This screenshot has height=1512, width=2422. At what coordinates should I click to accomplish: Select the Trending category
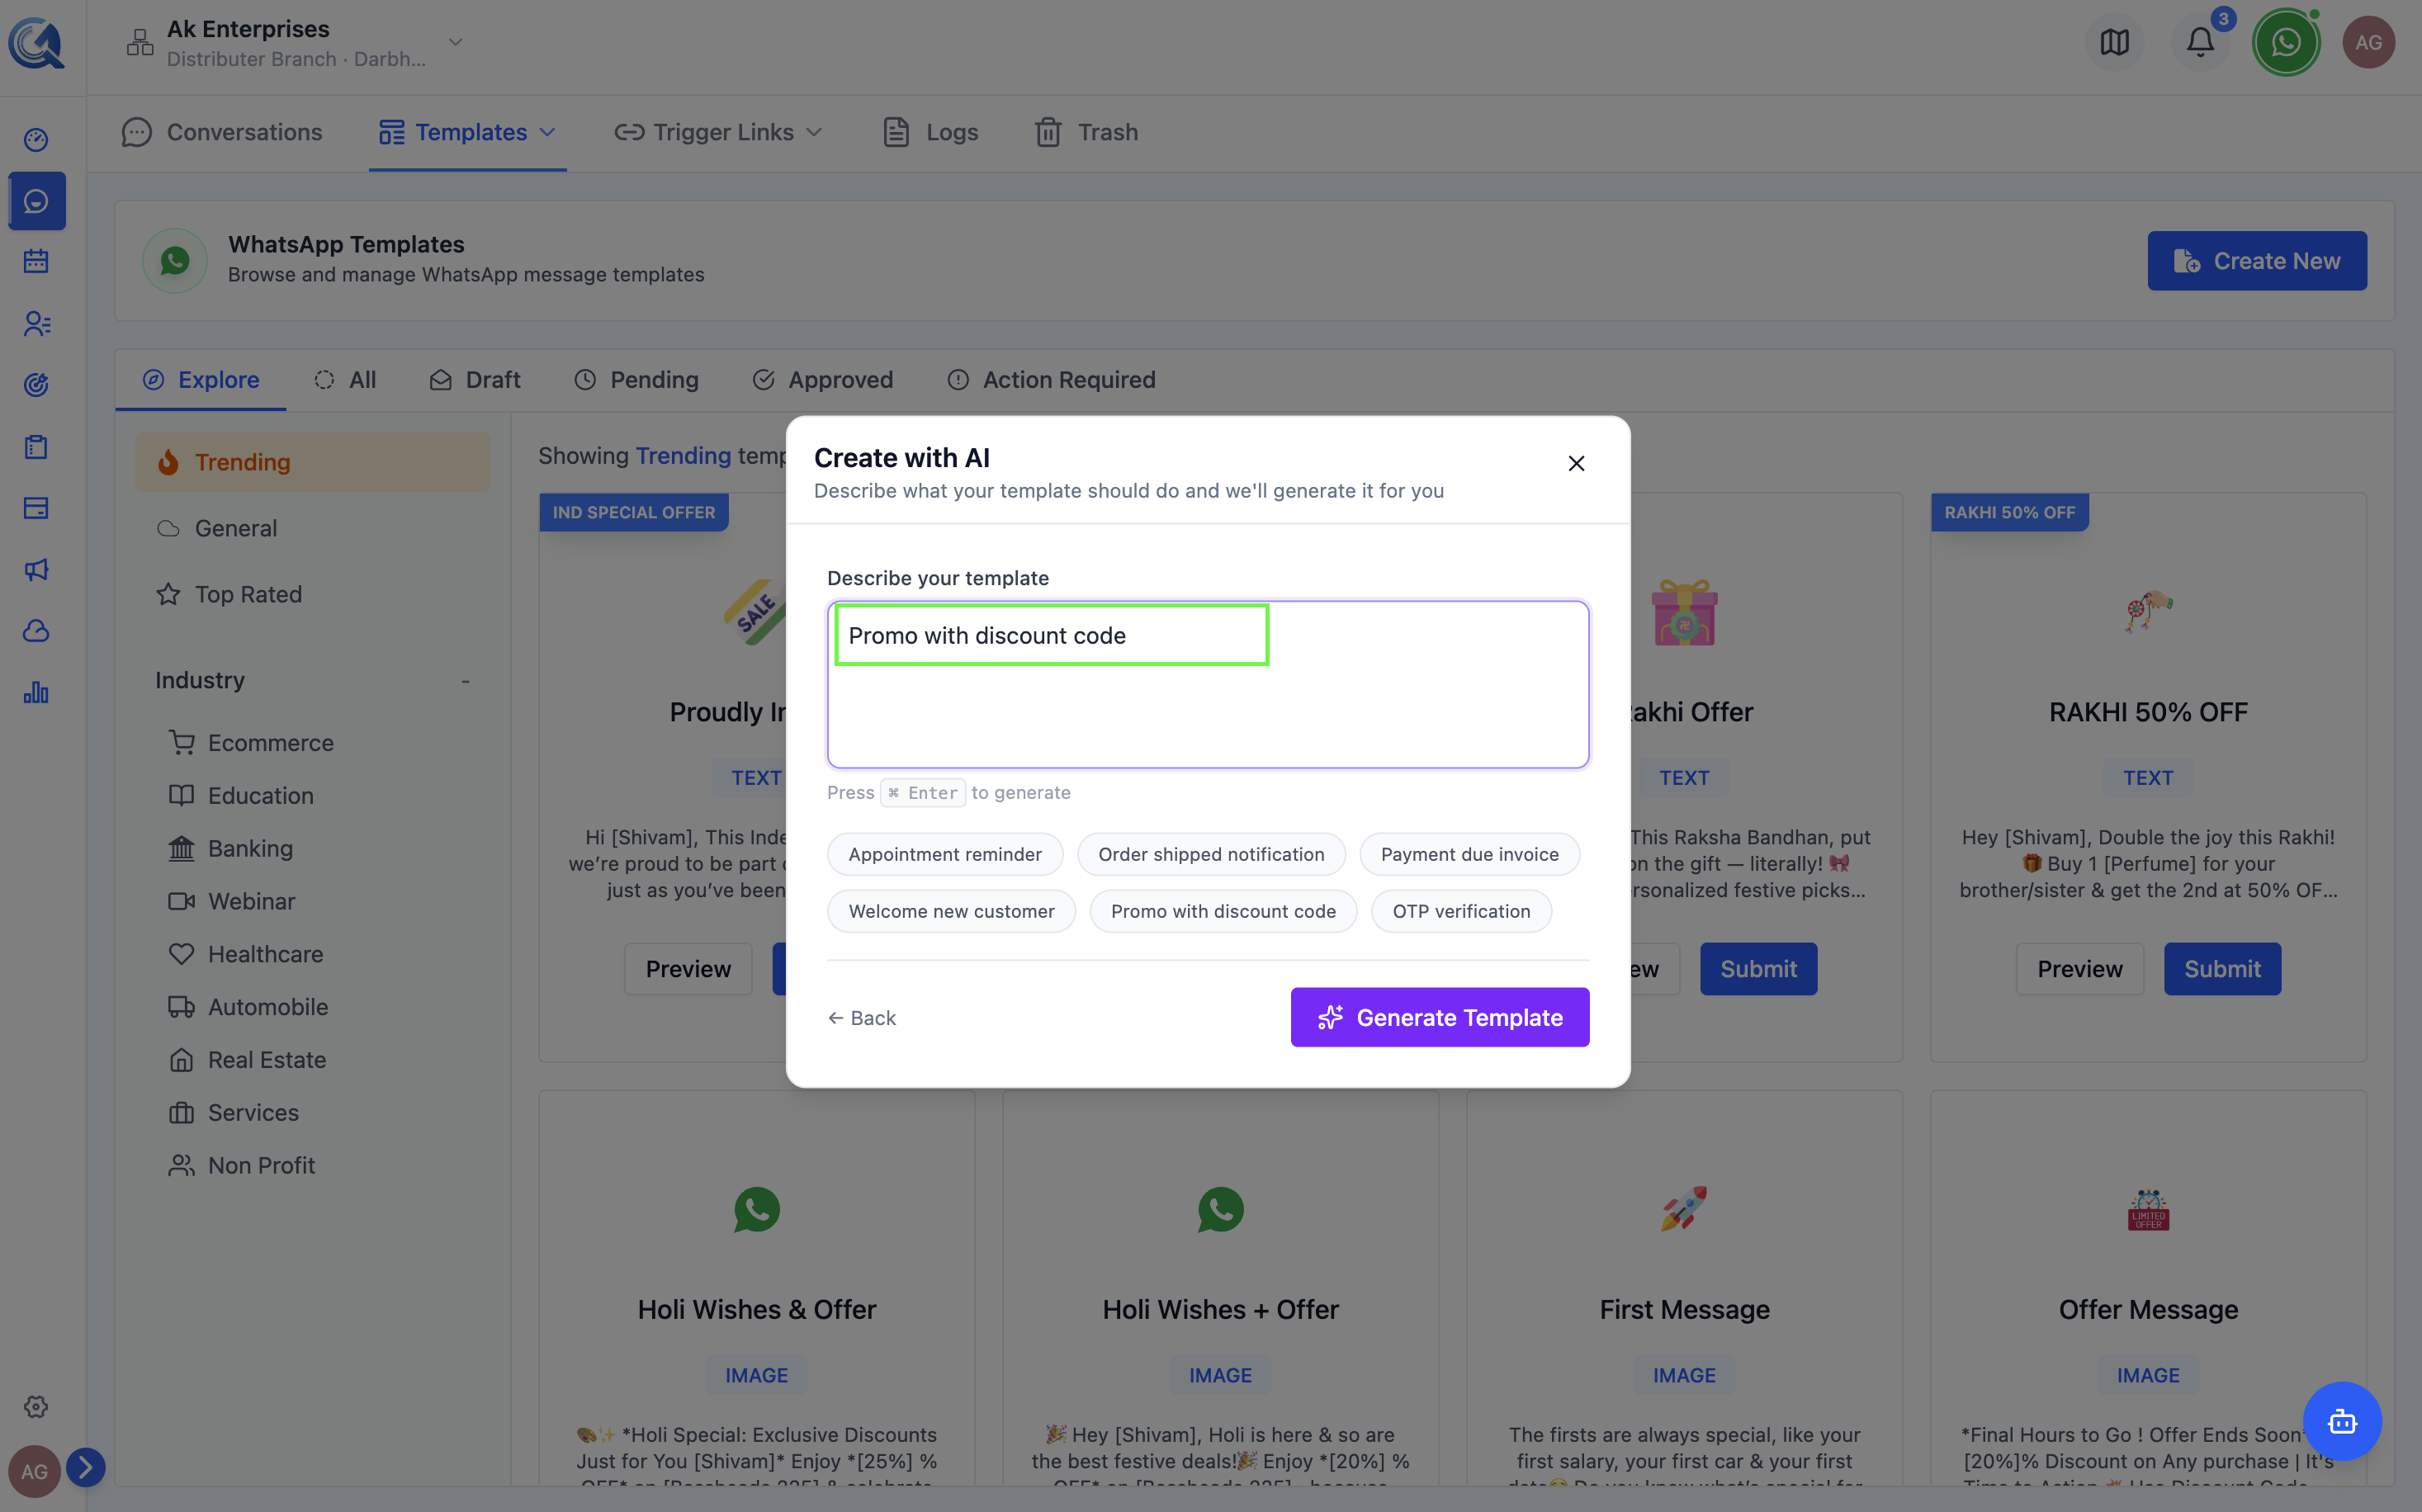(312, 462)
